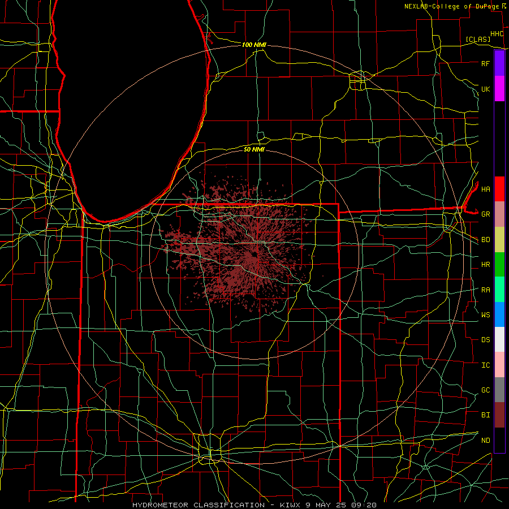Viewport: 509px width, 509px height.
Task: Click the 'IC' legend label
Action: 485,365
